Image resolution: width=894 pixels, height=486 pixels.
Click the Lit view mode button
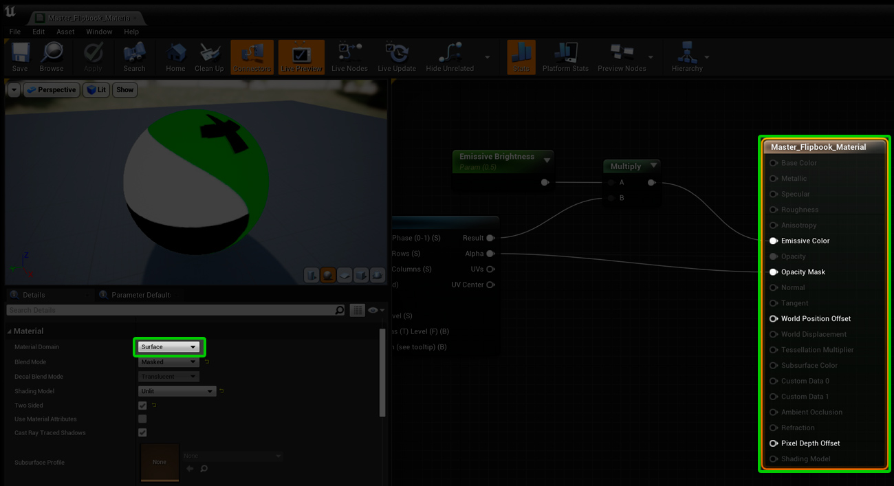point(96,90)
